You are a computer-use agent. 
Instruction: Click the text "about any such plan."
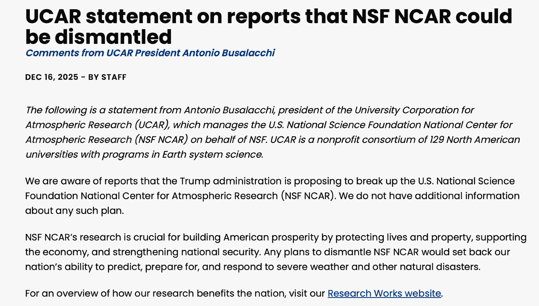tap(74, 211)
